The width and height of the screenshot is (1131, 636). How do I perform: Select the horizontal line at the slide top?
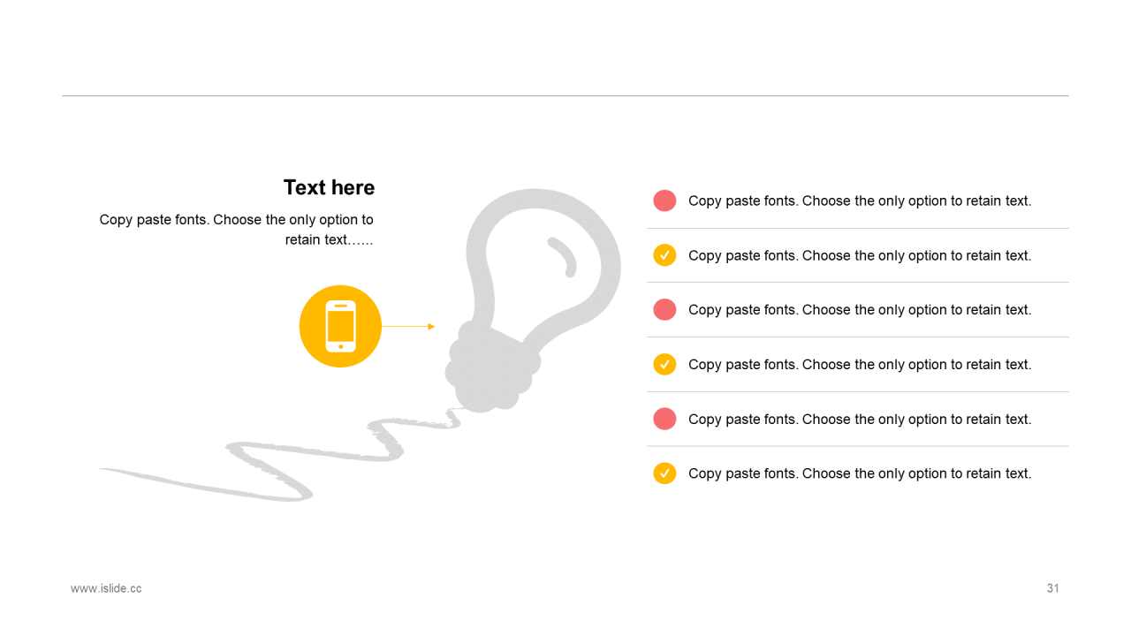pos(565,95)
